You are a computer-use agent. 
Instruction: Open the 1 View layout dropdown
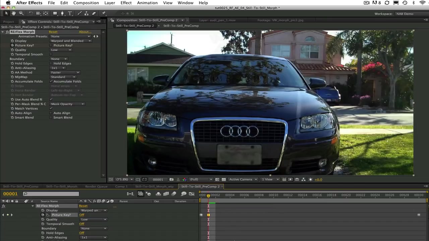pyautogui.click(x=270, y=179)
